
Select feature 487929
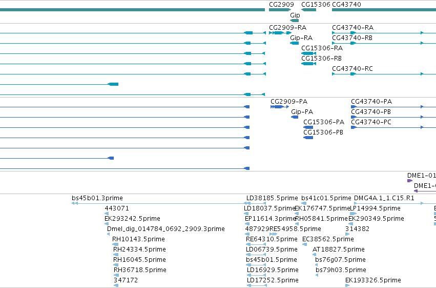[257, 229]
